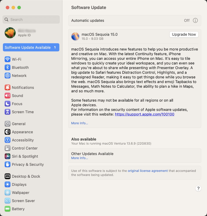Image resolution: width=207 pixels, height=216 pixels.
Task: Open Siri & Spotlight icon
Action: tap(8, 156)
